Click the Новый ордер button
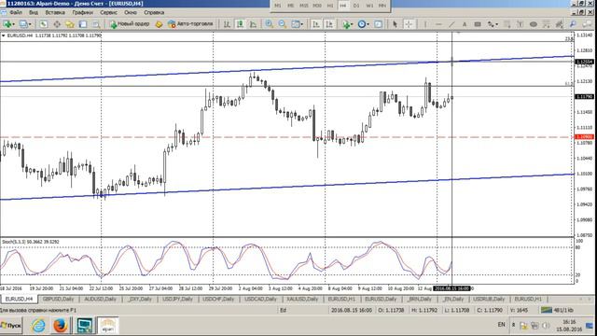Viewport: 597px width, 336px height. [130, 24]
